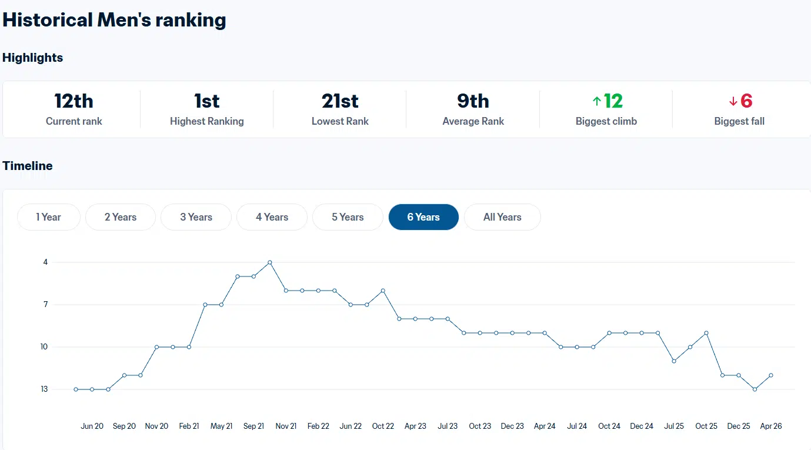Click the green up arrow by Biggest climb
811x450 pixels.
coord(596,102)
